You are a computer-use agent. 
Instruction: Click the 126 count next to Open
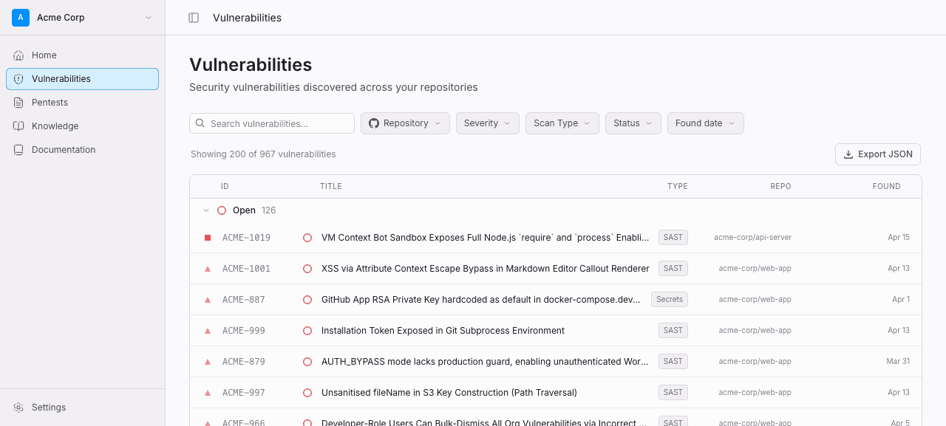(268, 210)
